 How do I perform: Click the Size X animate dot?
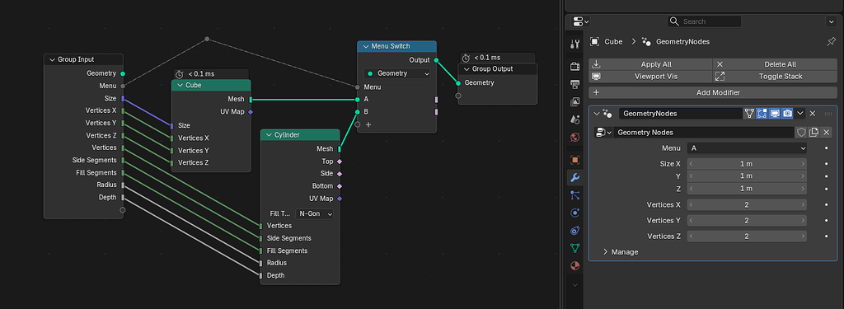[x=826, y=164]
